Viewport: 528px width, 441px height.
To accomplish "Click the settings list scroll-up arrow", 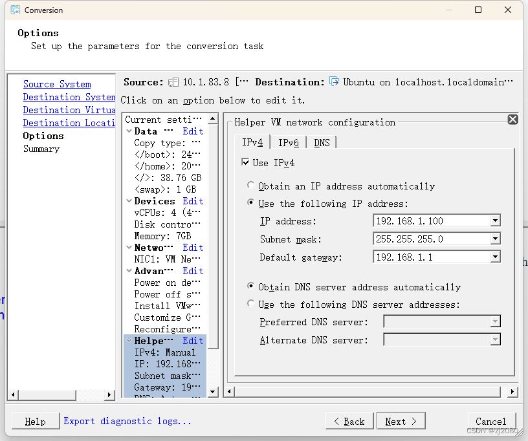I will [212, 119].
